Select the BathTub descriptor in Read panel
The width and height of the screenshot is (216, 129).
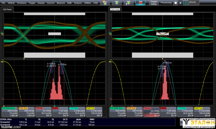94,112
